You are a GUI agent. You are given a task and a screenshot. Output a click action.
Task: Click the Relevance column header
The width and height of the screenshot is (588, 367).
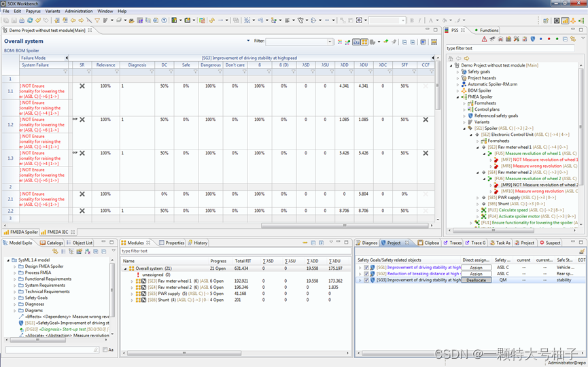[x=106, y=65]
